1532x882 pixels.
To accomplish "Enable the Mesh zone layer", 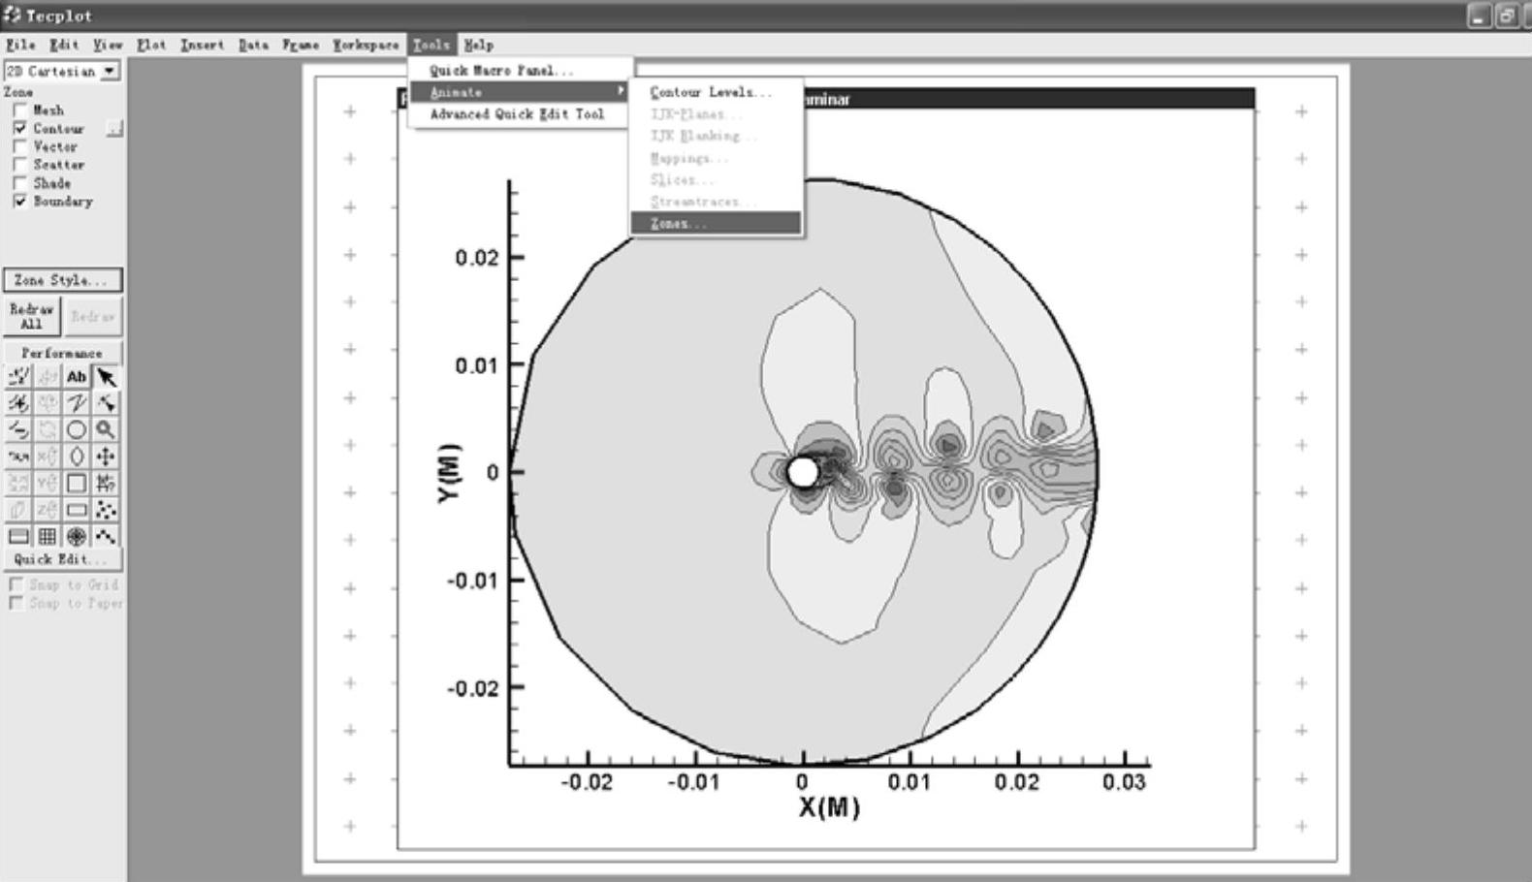I will (20, 110).
